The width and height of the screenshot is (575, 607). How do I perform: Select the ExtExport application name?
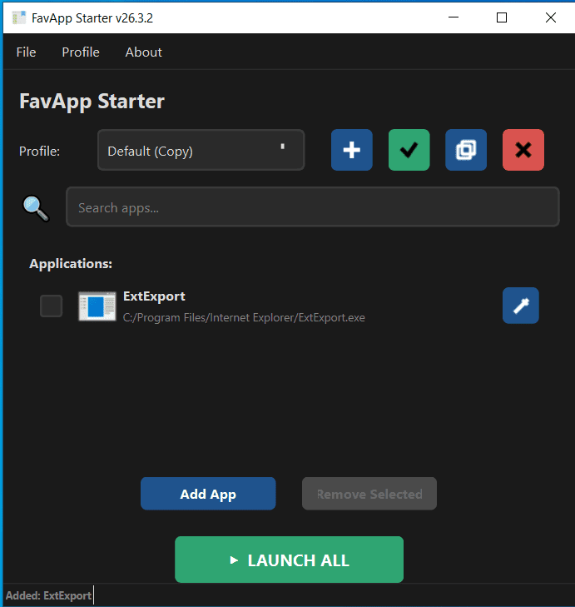pyautogui.click(x=154, y=296)
